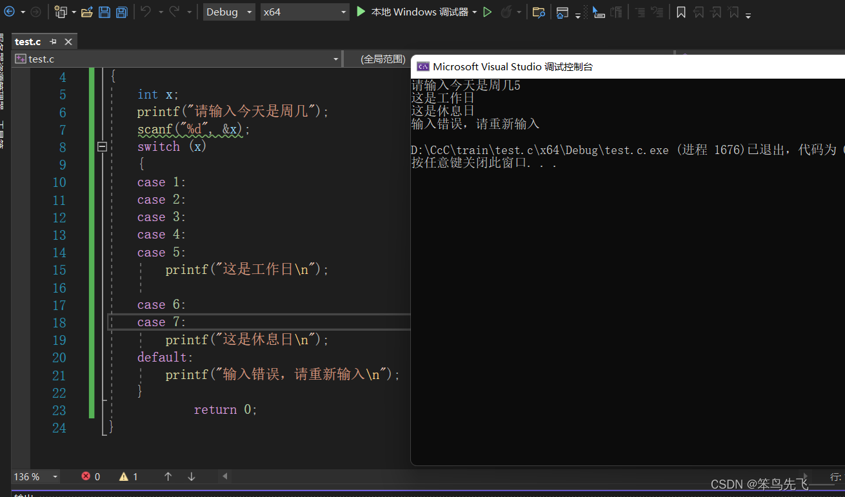845x497 pixels.
Task: Click the Save All double floppy icon
Action: coord(121,12)
